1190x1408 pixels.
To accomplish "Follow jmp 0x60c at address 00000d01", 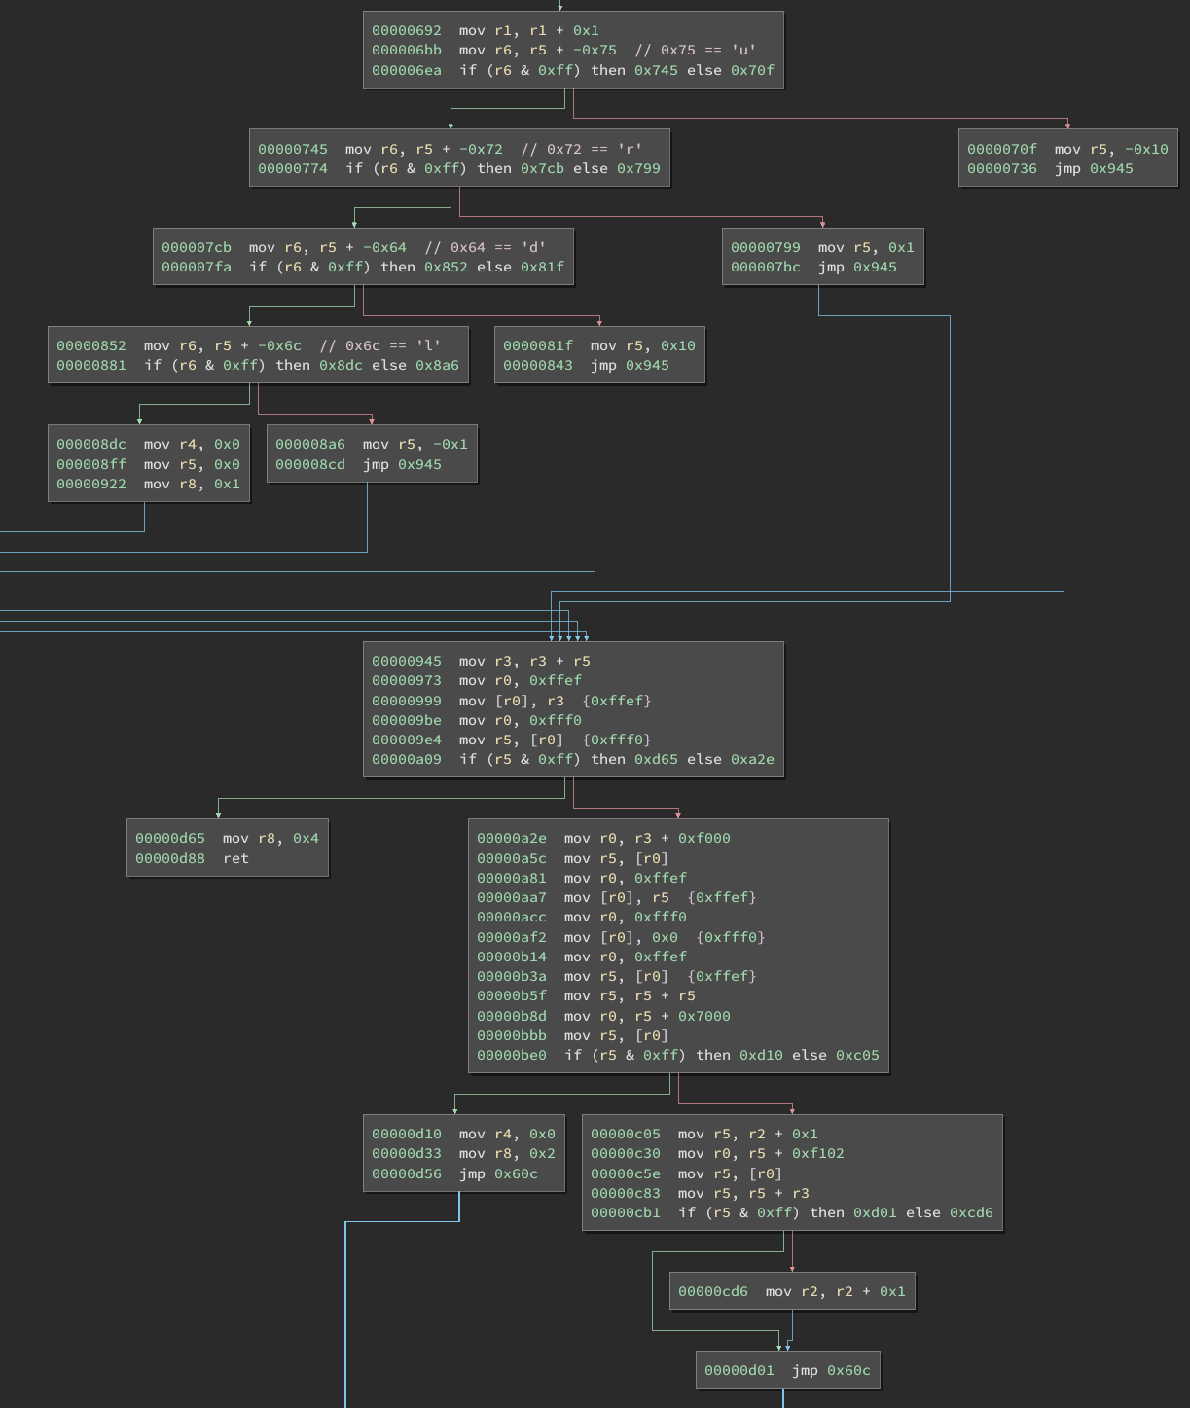I will (x=831, y=1370).
